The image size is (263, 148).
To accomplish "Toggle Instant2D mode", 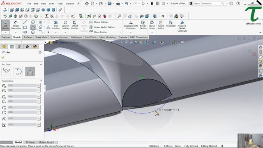I will 171,24.
